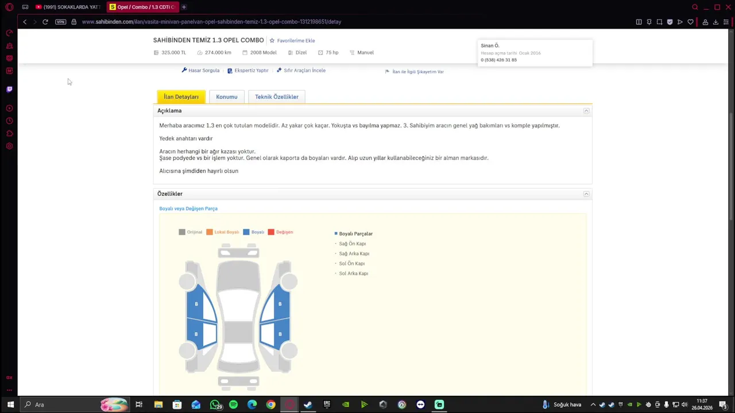Click the Lokal Boyalı orange legend swatch
Screen dimensions: 735x413
pyautogui.click(x=210, y=232)
